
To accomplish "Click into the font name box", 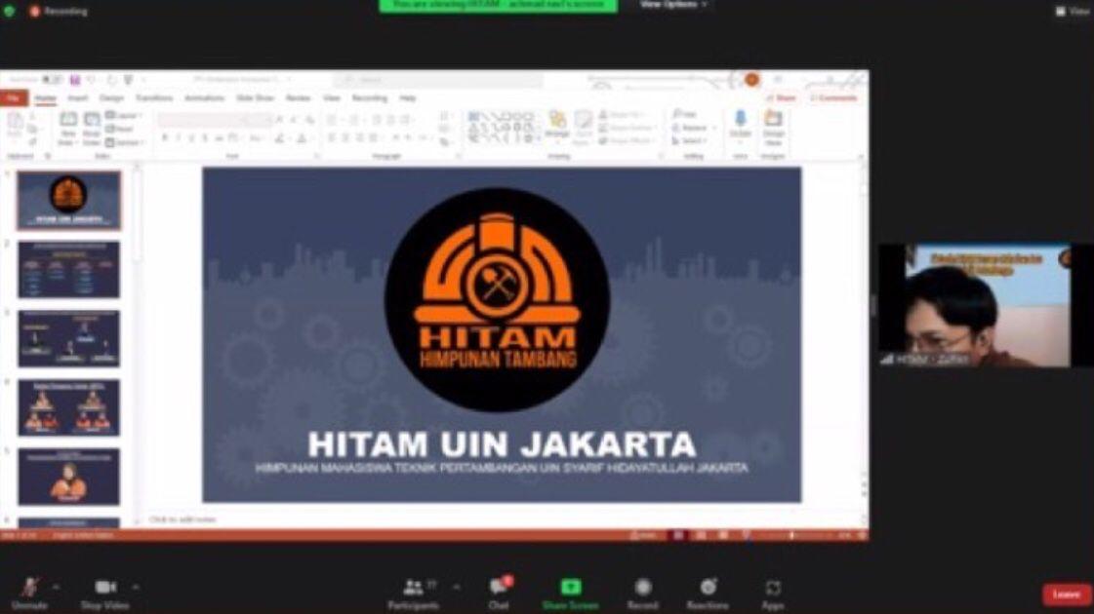I will (202, 120).
